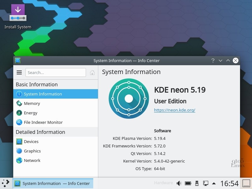Image resolution: width=252 pixels, height=189 pixels.
Task: Select the Info Center taskbar entry
Action: click(x=53, y=183)
